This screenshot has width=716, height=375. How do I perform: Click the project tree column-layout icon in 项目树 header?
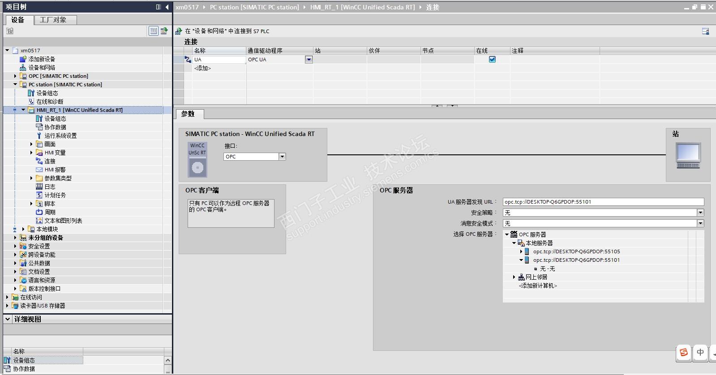[x=158, y=7]
